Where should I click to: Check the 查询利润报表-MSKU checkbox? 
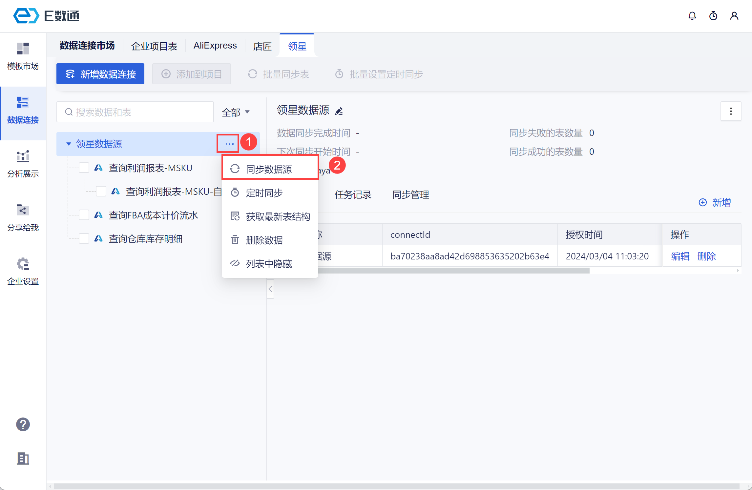point(84,168)
